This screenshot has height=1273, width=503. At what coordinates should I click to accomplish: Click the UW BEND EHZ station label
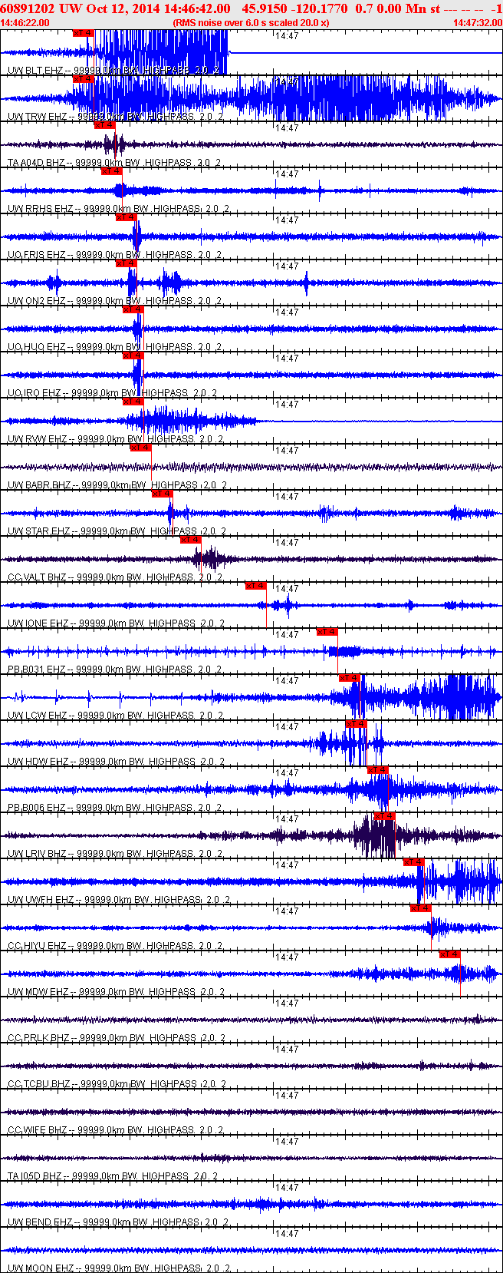pyautogui.click(x=40, y=1222)
